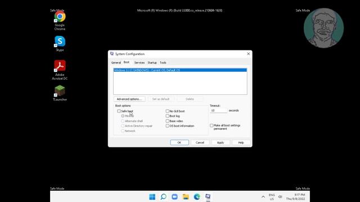The image size is (360, 202).
Task: Check Make all boot settings permanent
Action: [x=211, y=126]
